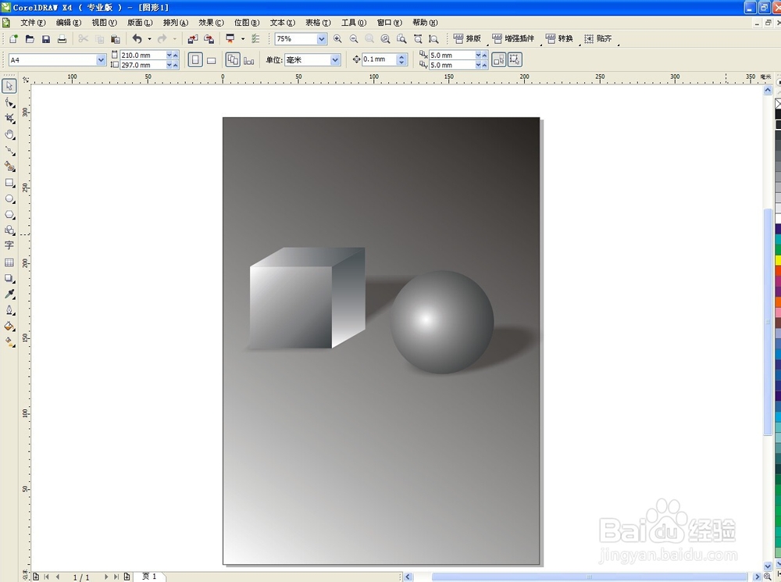The width and height of the screenshot is (781, 582).
Task: Select the 页 1 page tab
Action: point(149,577)
